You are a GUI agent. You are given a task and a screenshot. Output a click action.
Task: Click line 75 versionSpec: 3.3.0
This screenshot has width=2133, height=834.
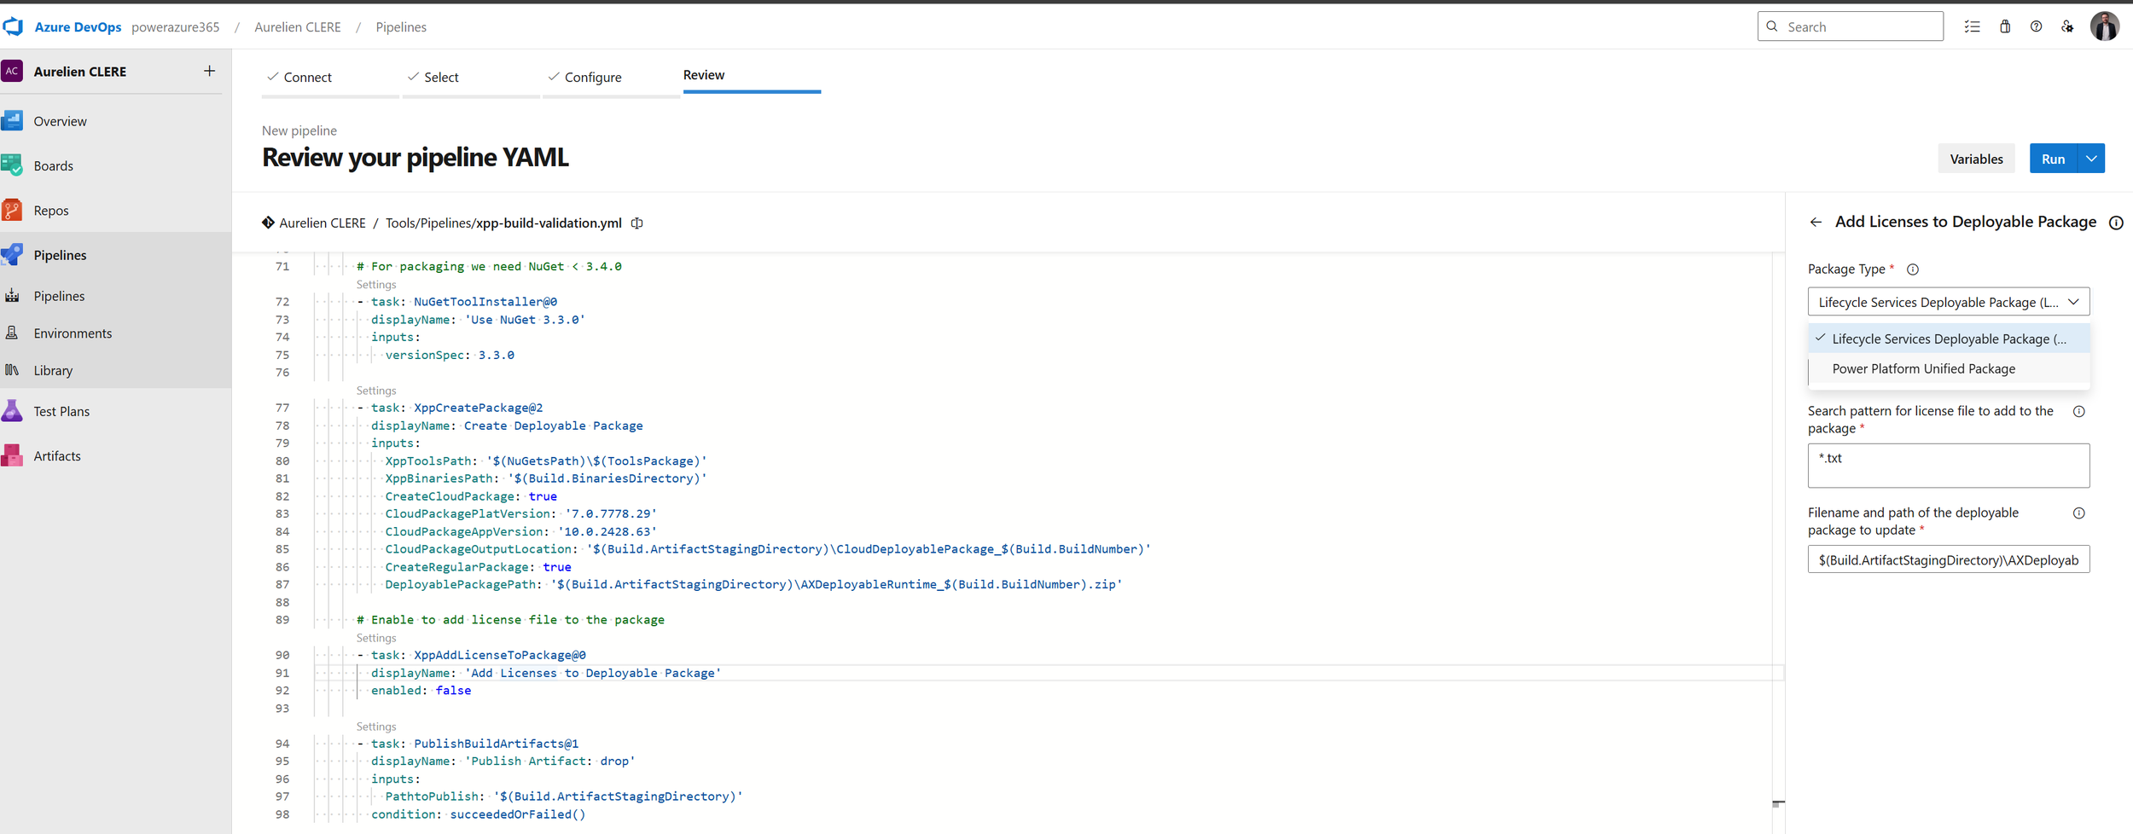(450, 355)
